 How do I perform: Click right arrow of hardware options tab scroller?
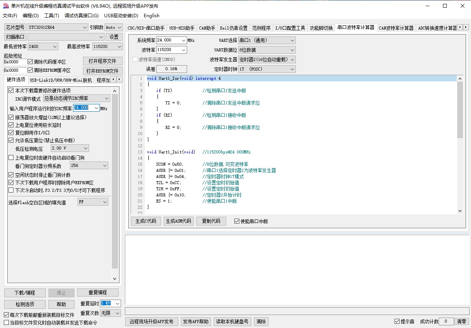pyautogui.click(x=119, y=79)
